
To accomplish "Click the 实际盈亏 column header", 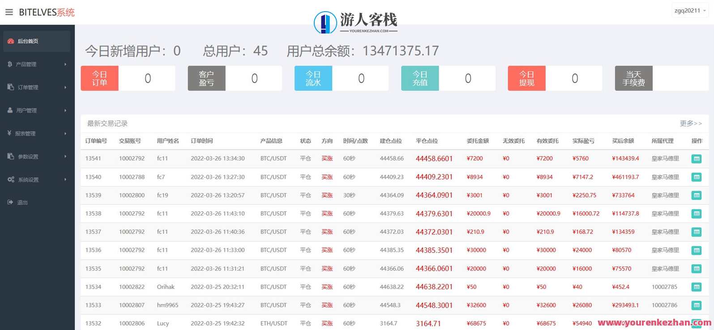I will [x=584, y=141].
